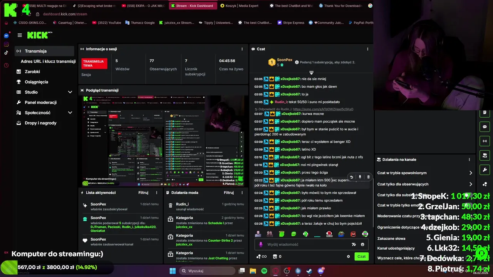Click the chat bubble icon in right toolbar
The image size is (493, 277).
click(x=485, y=127)
